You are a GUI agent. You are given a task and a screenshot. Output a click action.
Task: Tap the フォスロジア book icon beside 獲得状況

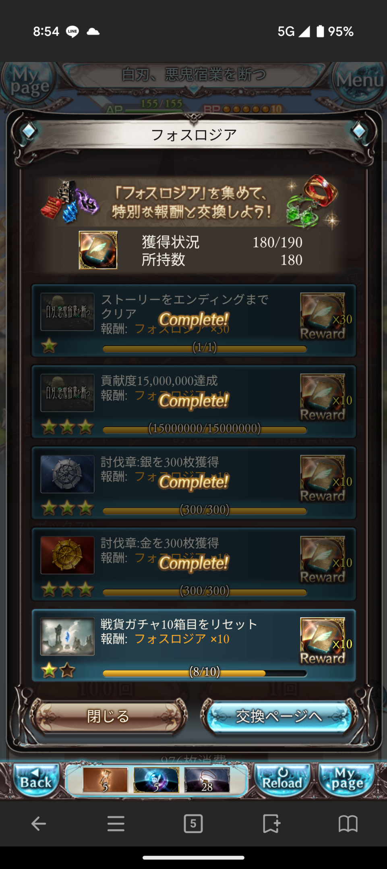pos(98,250)
